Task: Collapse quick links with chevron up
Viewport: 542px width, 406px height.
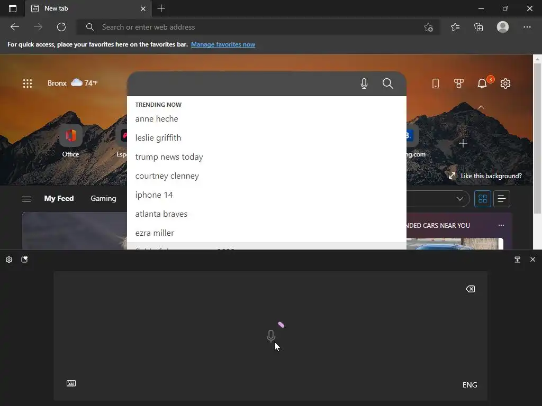Action: pos(481,107)
